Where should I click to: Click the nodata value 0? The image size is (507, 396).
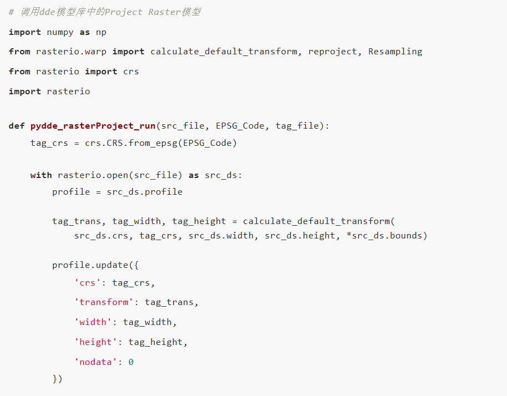[x=131, y=362]
